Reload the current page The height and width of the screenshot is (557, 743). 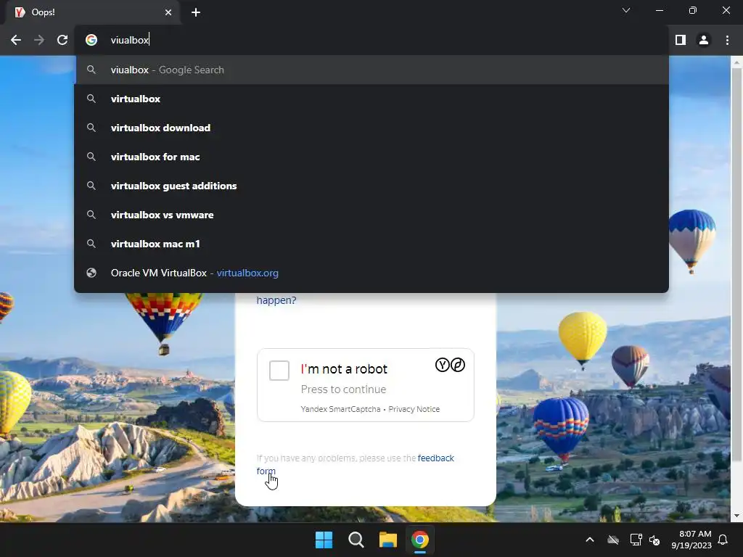62,41
